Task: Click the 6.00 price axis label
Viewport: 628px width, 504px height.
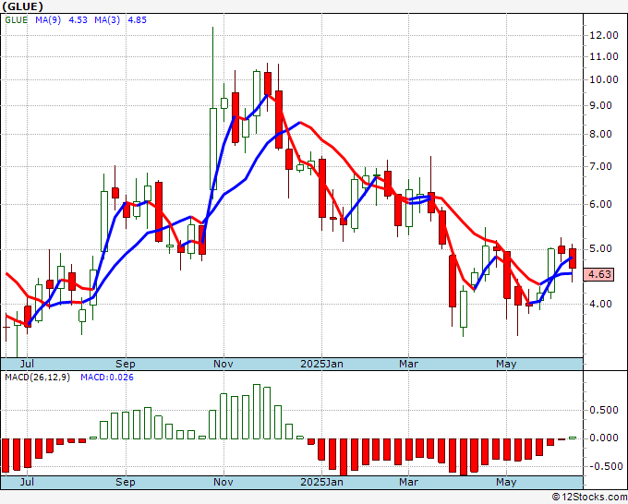Action: click(x=600, y=204)
